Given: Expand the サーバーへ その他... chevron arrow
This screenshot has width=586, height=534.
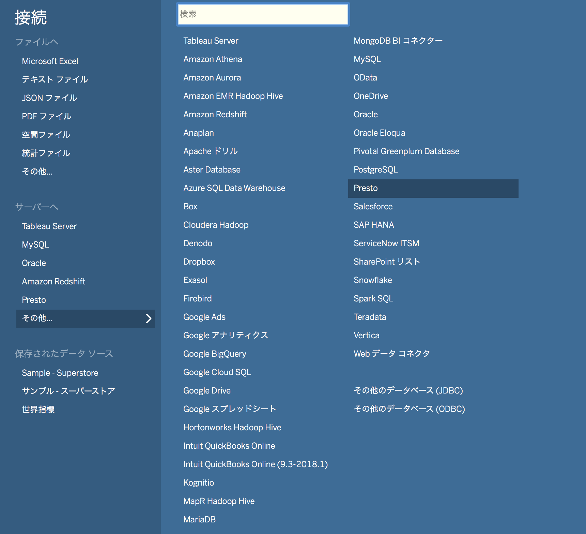Looking at the screenshot, I should (x=149, y=318).
